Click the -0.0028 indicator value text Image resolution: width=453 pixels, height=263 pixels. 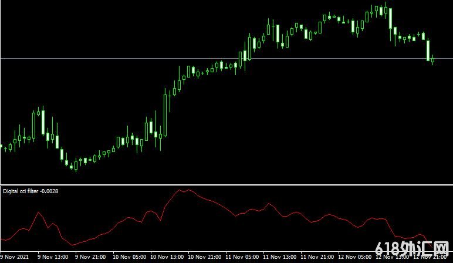click(49, 191)
